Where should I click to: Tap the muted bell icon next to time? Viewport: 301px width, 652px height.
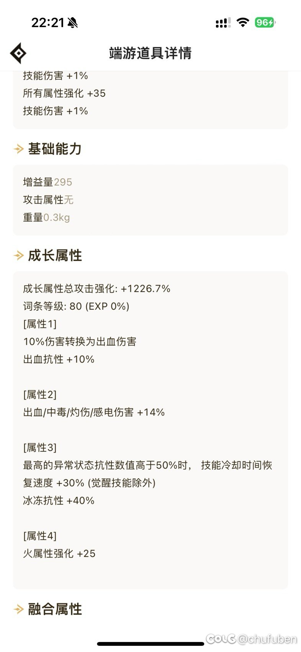72,23
